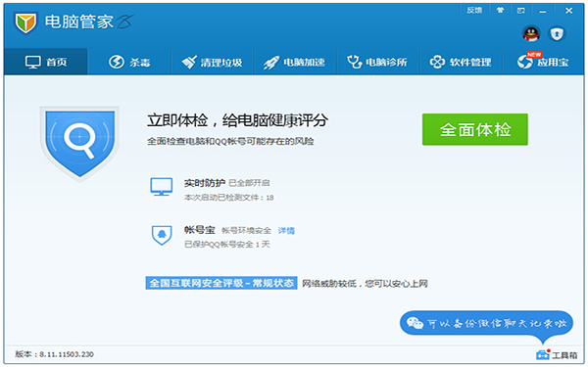Open the 电脑加速 tab
588x367 pixels.
[295, 62]
